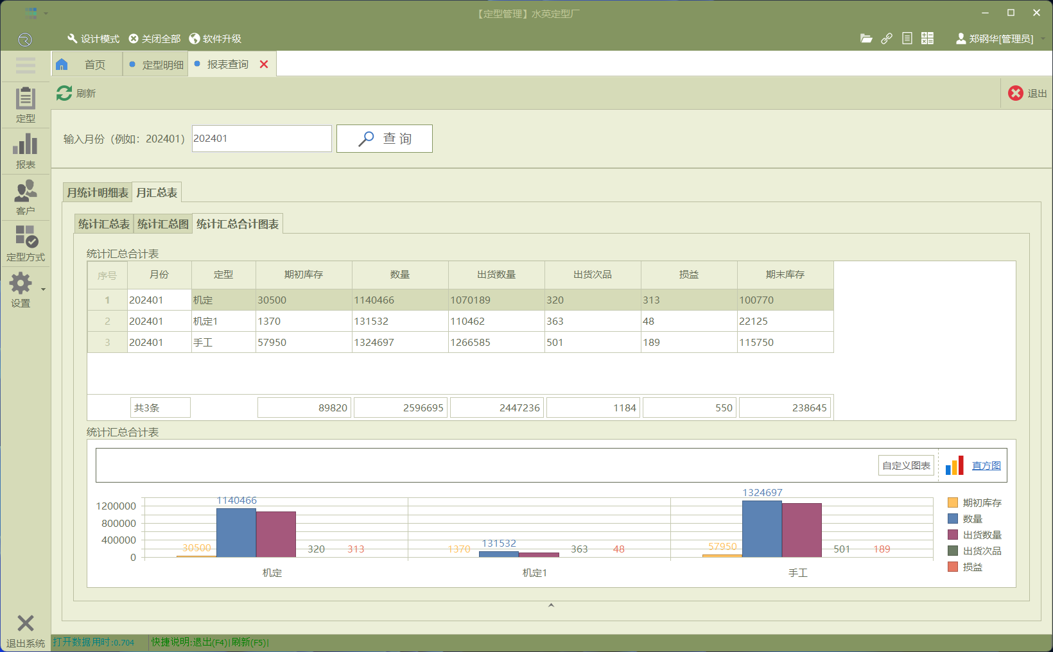The image size is (1053, 652).
Task: Click the 出货数量 legend swatch
Action: pos(953,535)
